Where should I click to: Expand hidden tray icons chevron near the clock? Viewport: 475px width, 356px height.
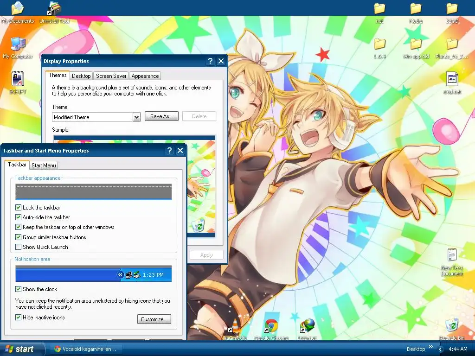441,350
